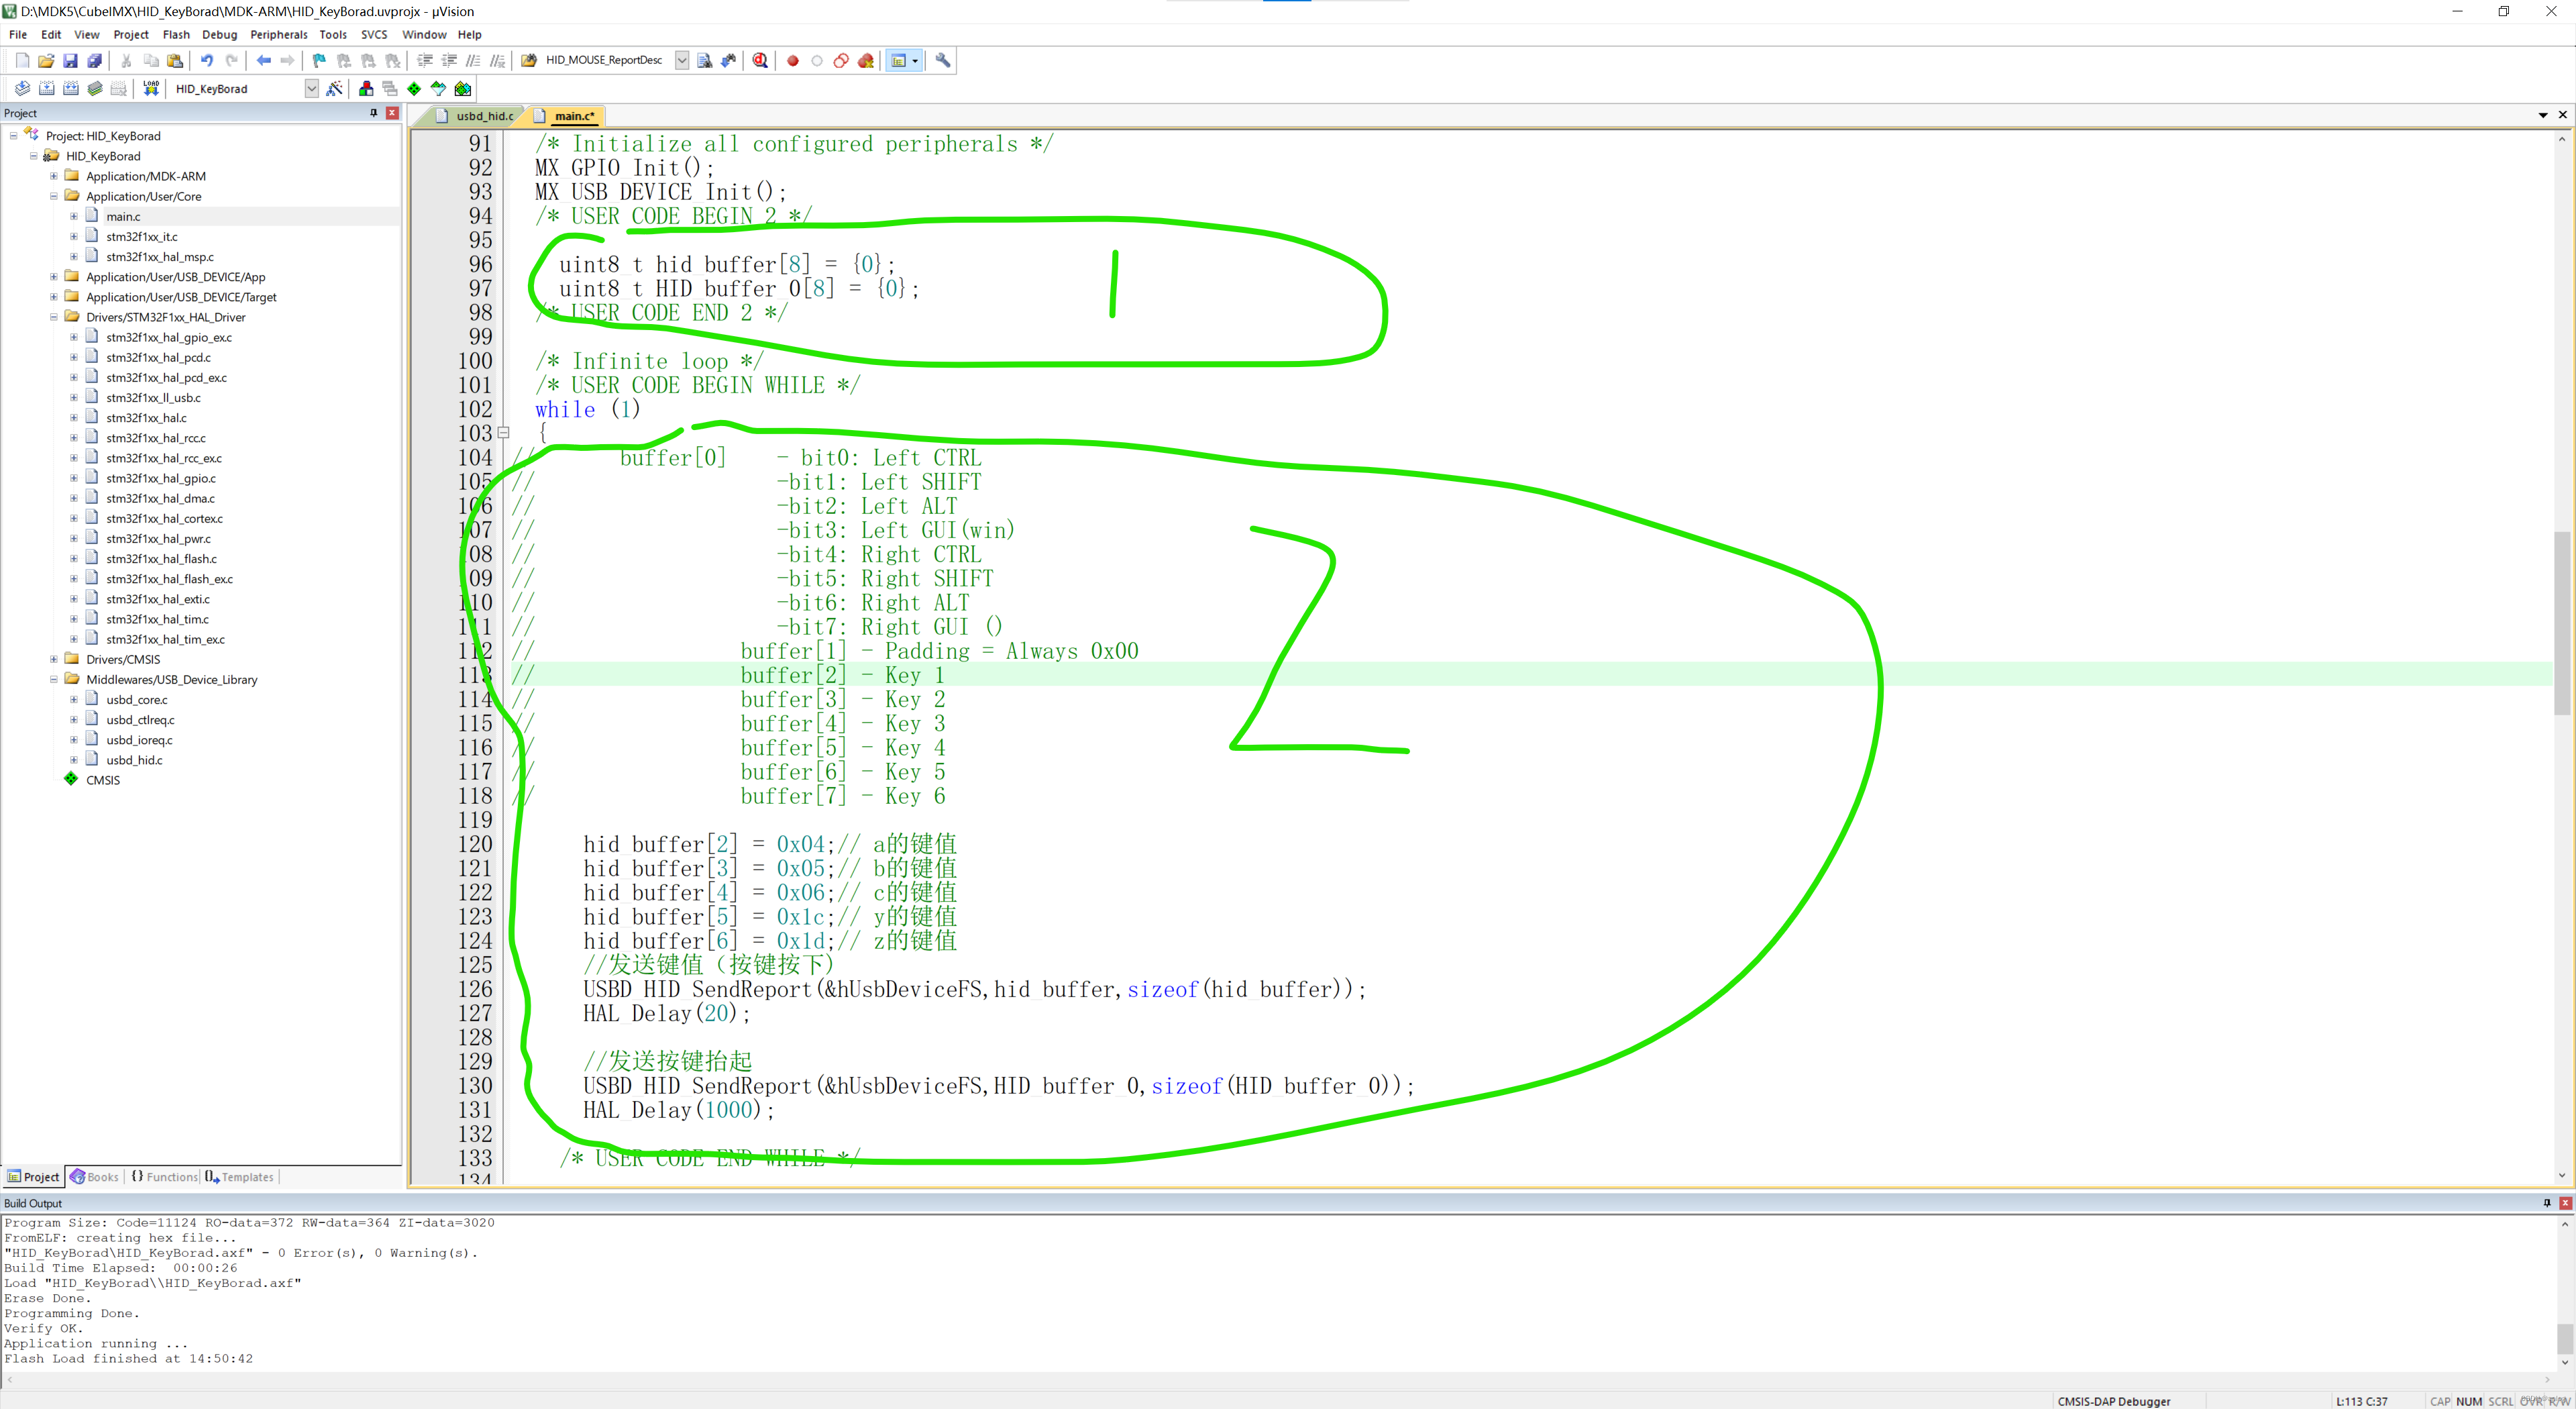The image size is (2576, 1409).
Task: Pin the Build Output panel
Action: tap(2546, 1203)
